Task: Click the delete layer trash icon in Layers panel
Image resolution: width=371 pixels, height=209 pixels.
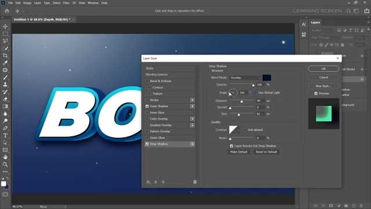Action: point(361,206)
